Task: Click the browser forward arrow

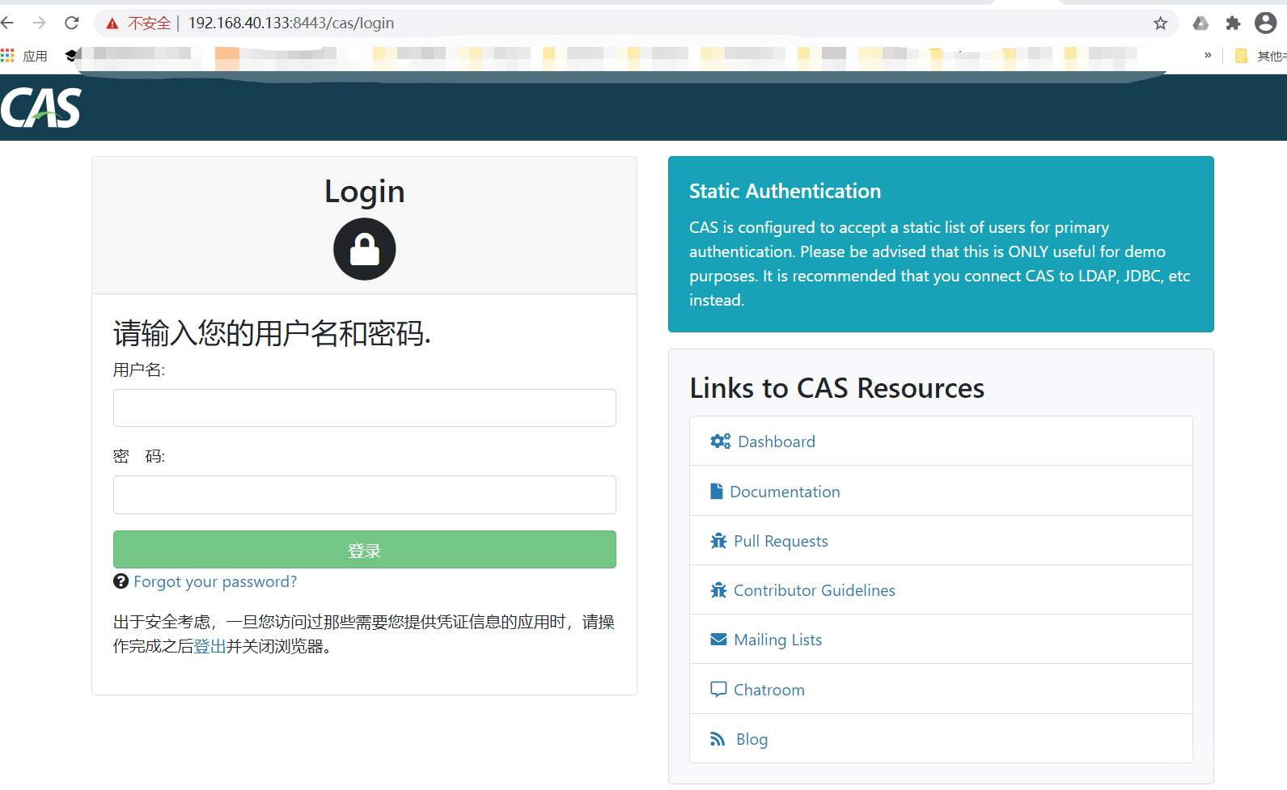Action: coord(39,23)
